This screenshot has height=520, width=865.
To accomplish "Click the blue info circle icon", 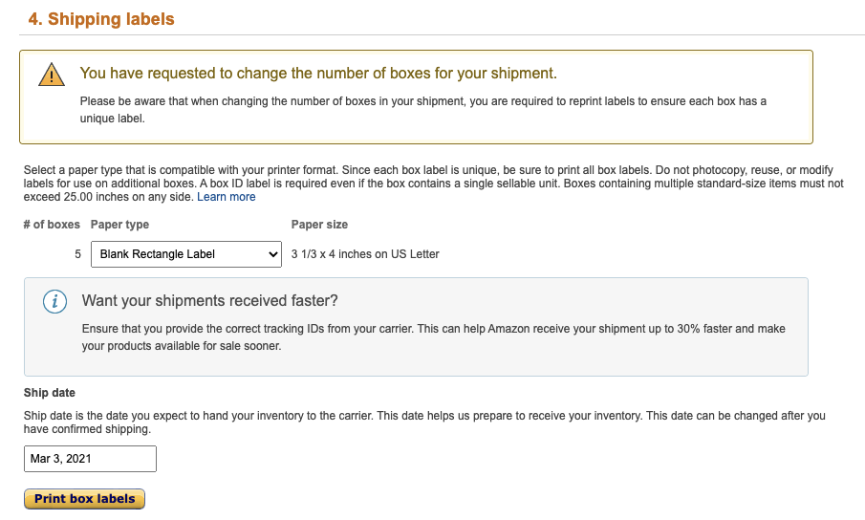I will click(x=55, y=301).
